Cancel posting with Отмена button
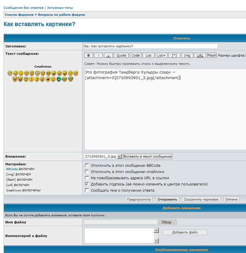This screenshot has width=246, height=253. (231, 199)
